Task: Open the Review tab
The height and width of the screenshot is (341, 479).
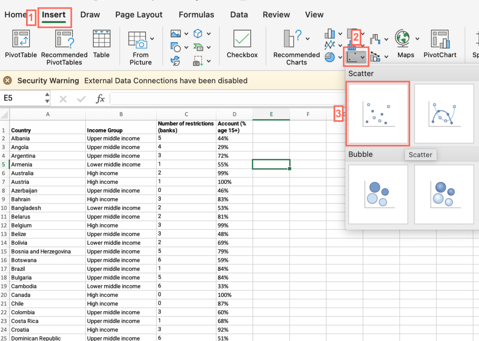Action: click(x=276, y=14)
